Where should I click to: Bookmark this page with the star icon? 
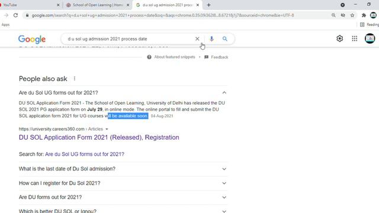[352, 15]
